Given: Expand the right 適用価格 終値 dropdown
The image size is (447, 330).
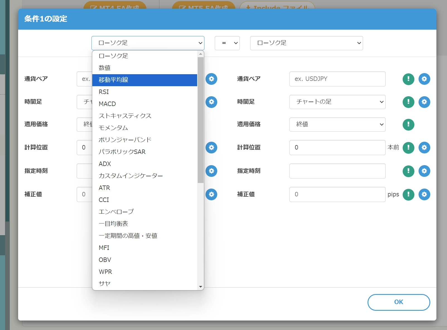Looking at the screenshot, I should [337, 124].
